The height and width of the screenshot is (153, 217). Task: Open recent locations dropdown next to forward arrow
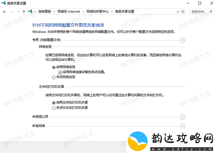(x=18, y=12)
